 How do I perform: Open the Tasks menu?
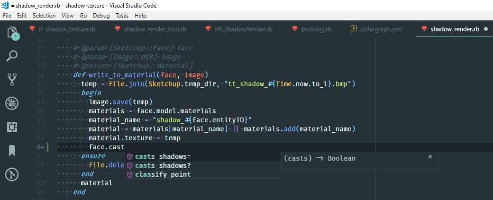[x=122, y=16]
